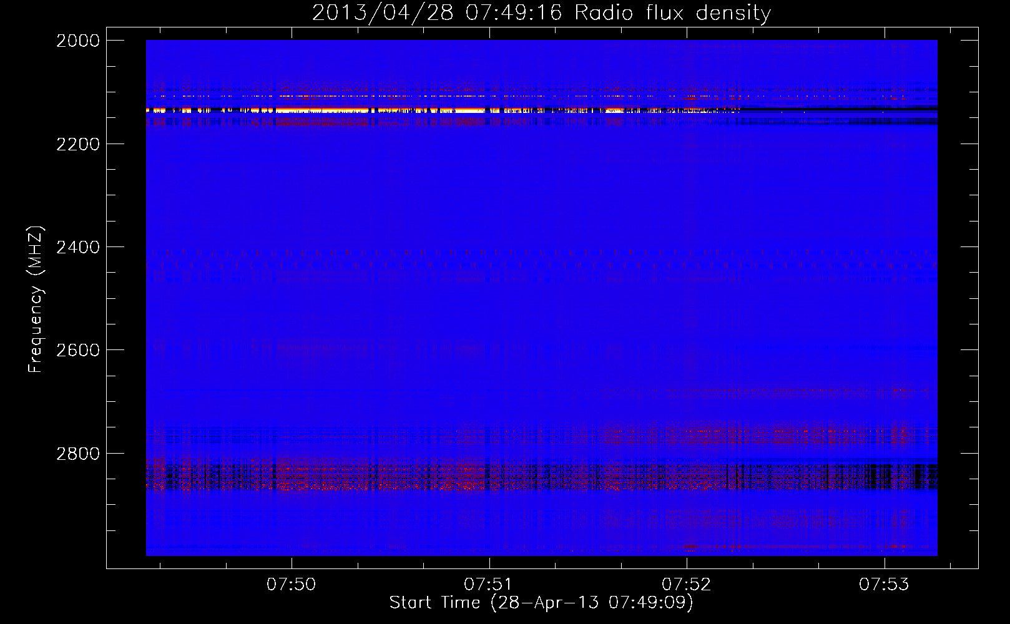Click the 07:51 time tick label

(489, 584)
